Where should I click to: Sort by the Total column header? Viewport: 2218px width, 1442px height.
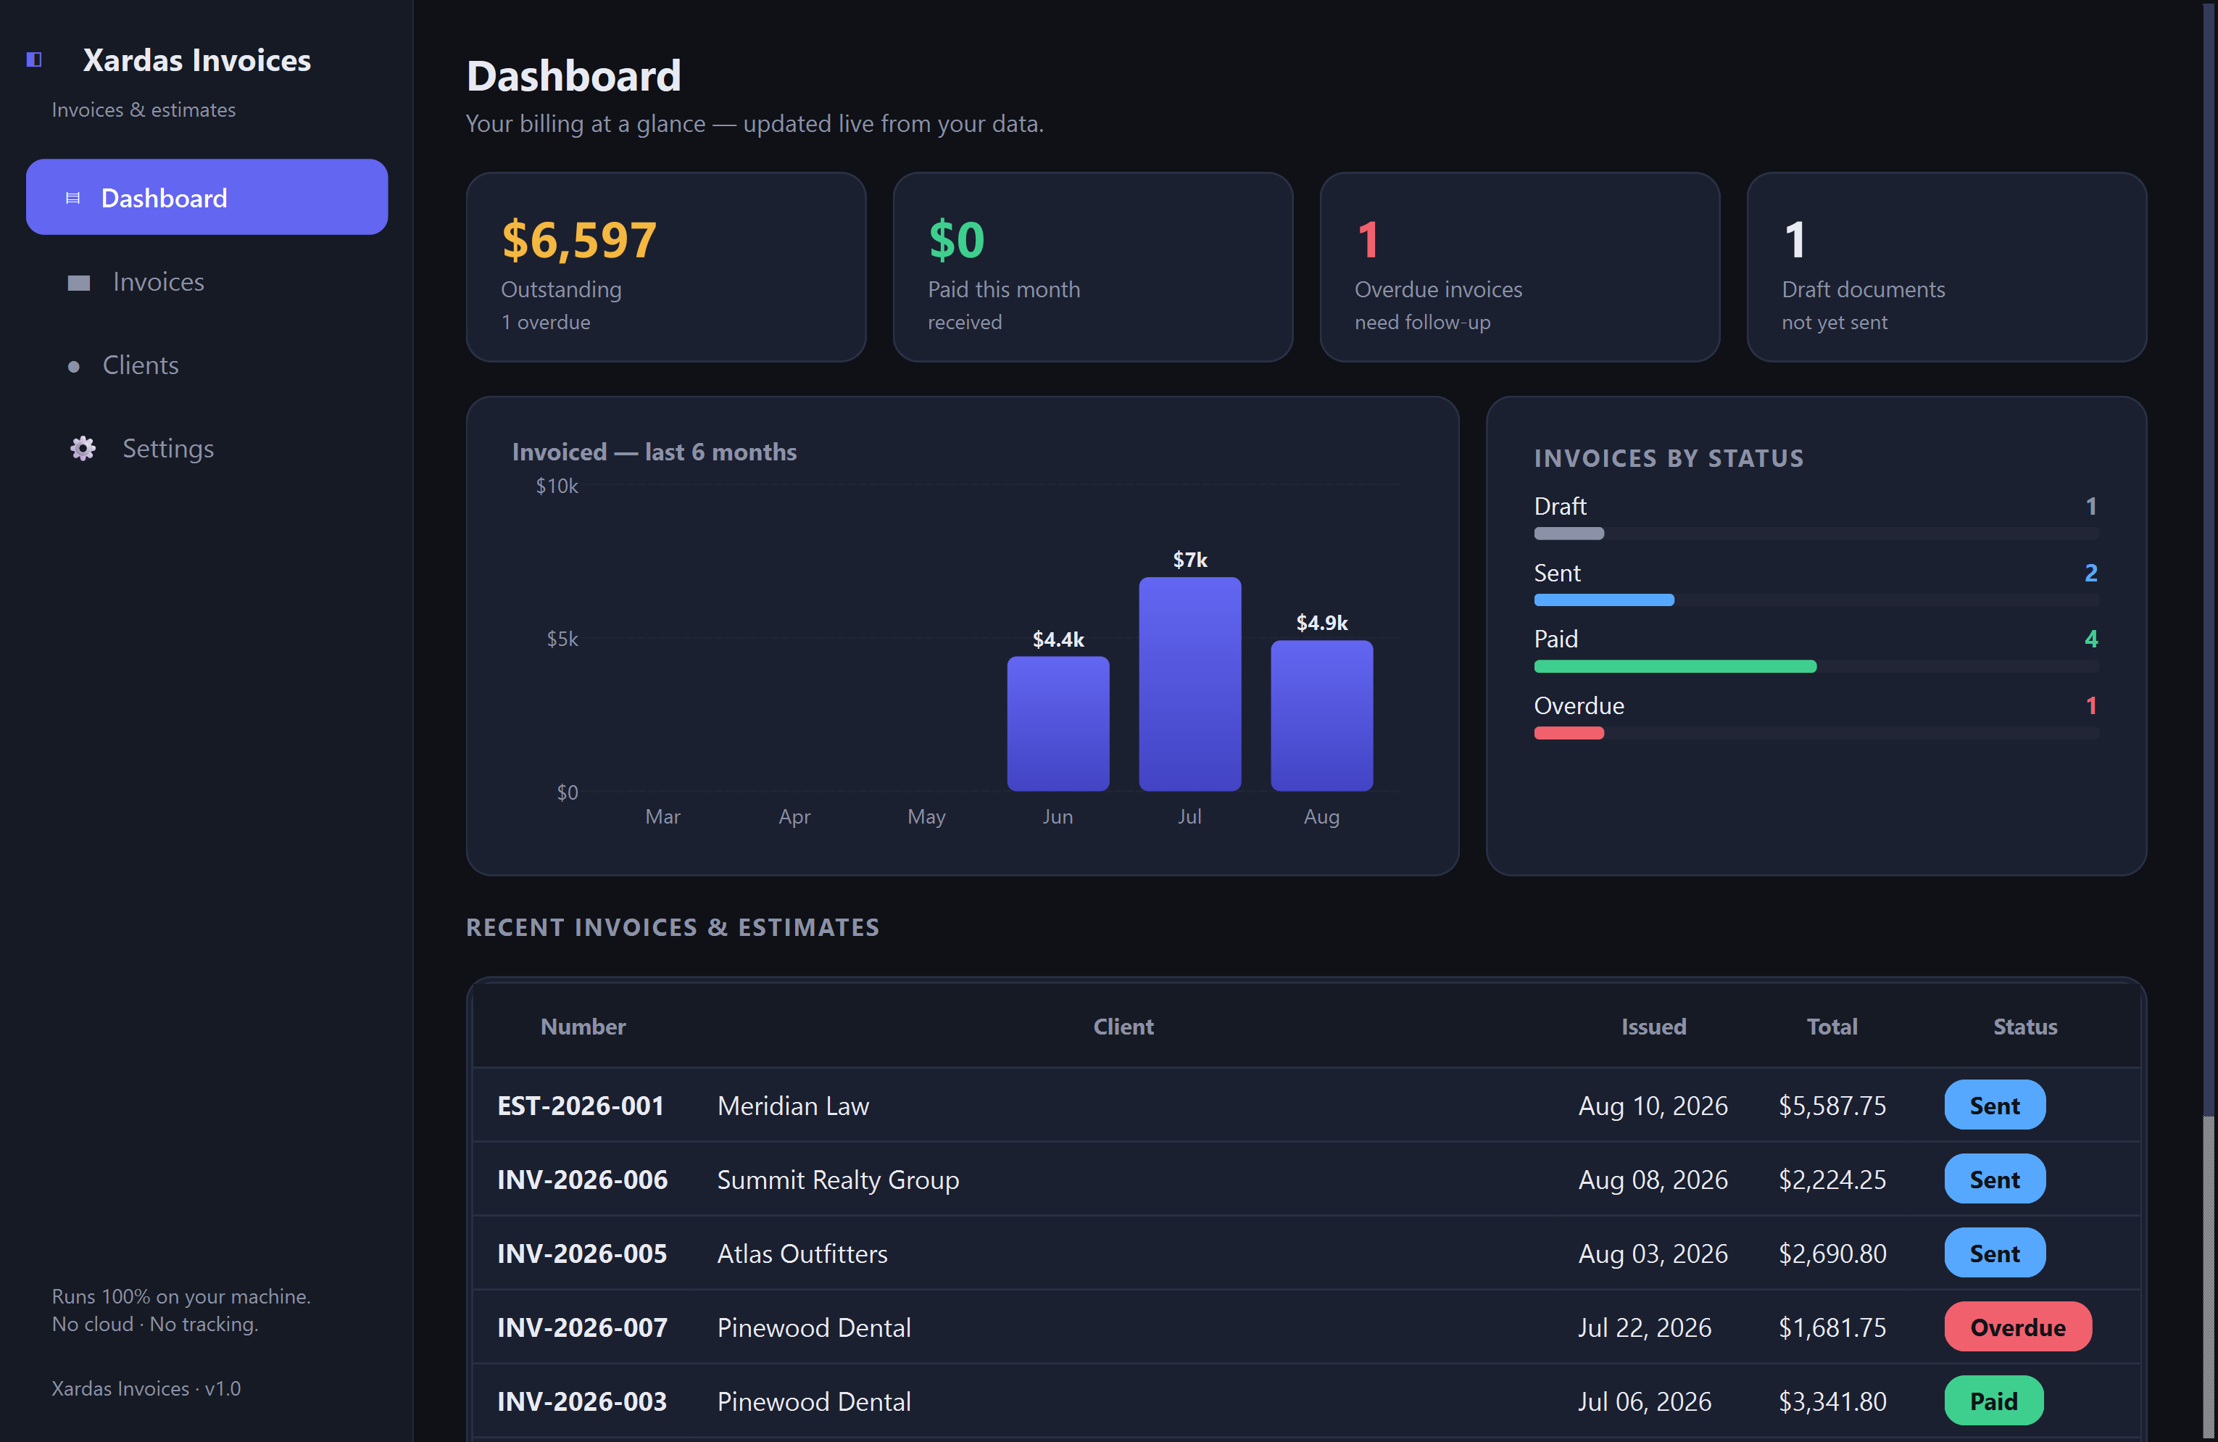tap(1831, 1027)
